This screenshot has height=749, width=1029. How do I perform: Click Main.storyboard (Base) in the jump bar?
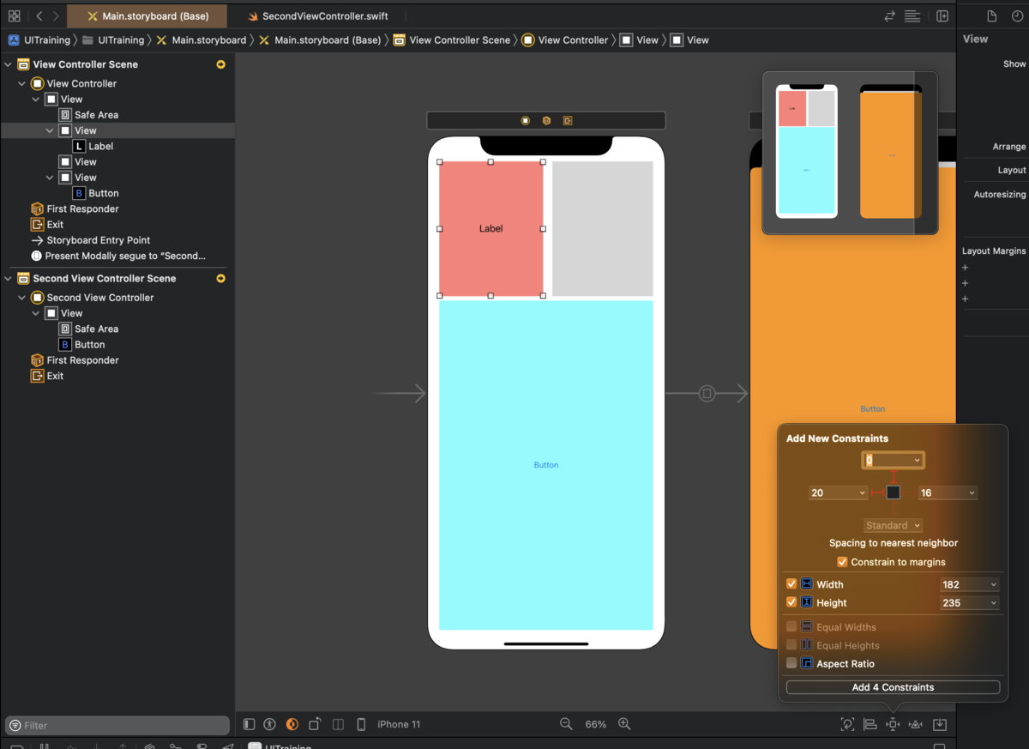tap(320, 40)
